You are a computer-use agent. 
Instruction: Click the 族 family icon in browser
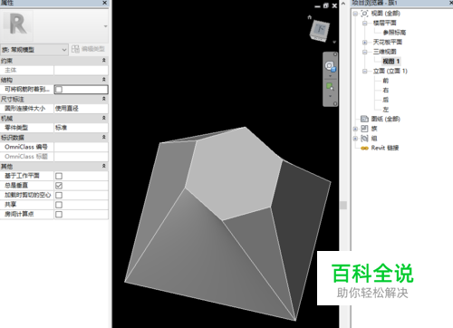coord(364,129)
